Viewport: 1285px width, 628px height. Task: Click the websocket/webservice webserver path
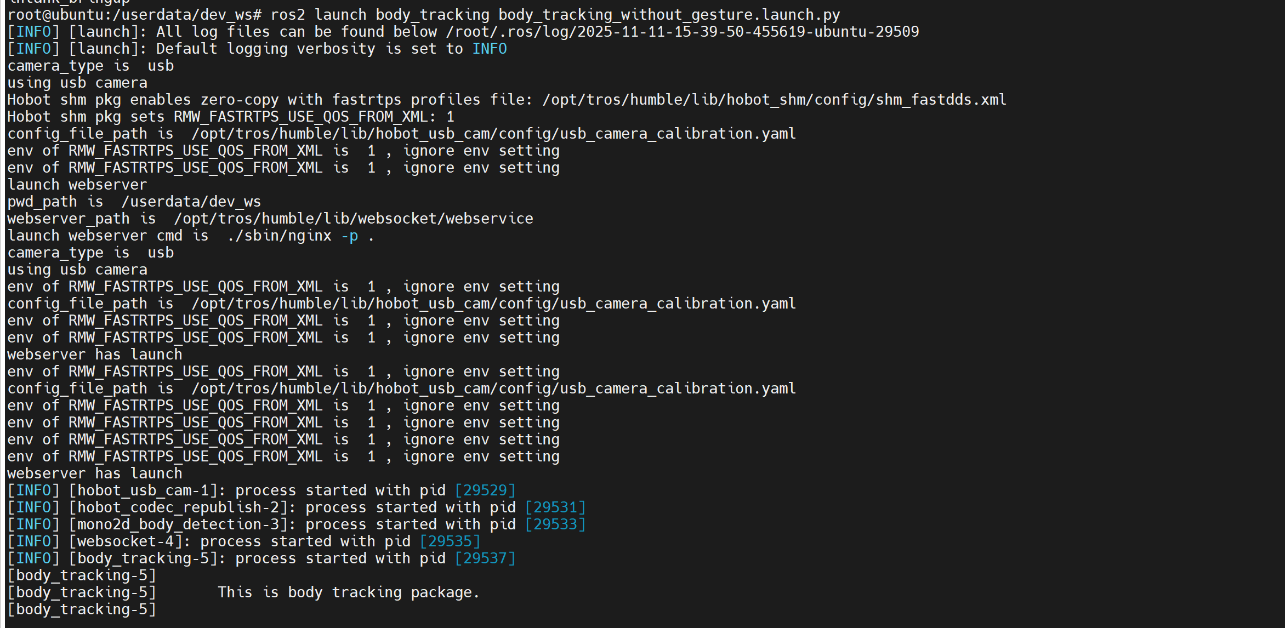click(353, 219)
